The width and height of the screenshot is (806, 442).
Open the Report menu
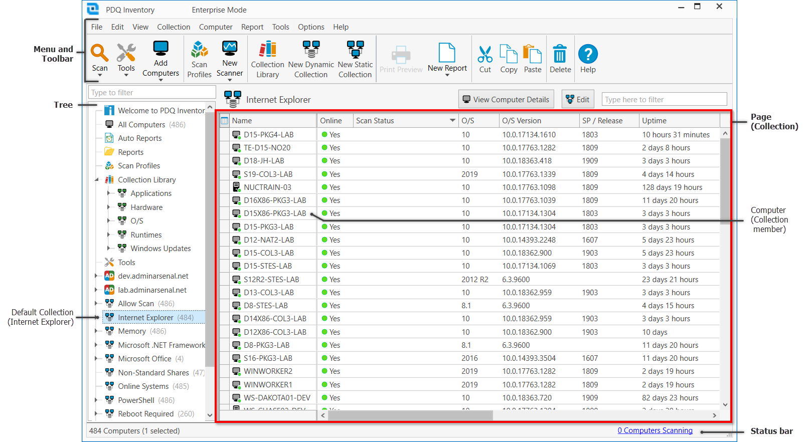(x=252, y=27)
